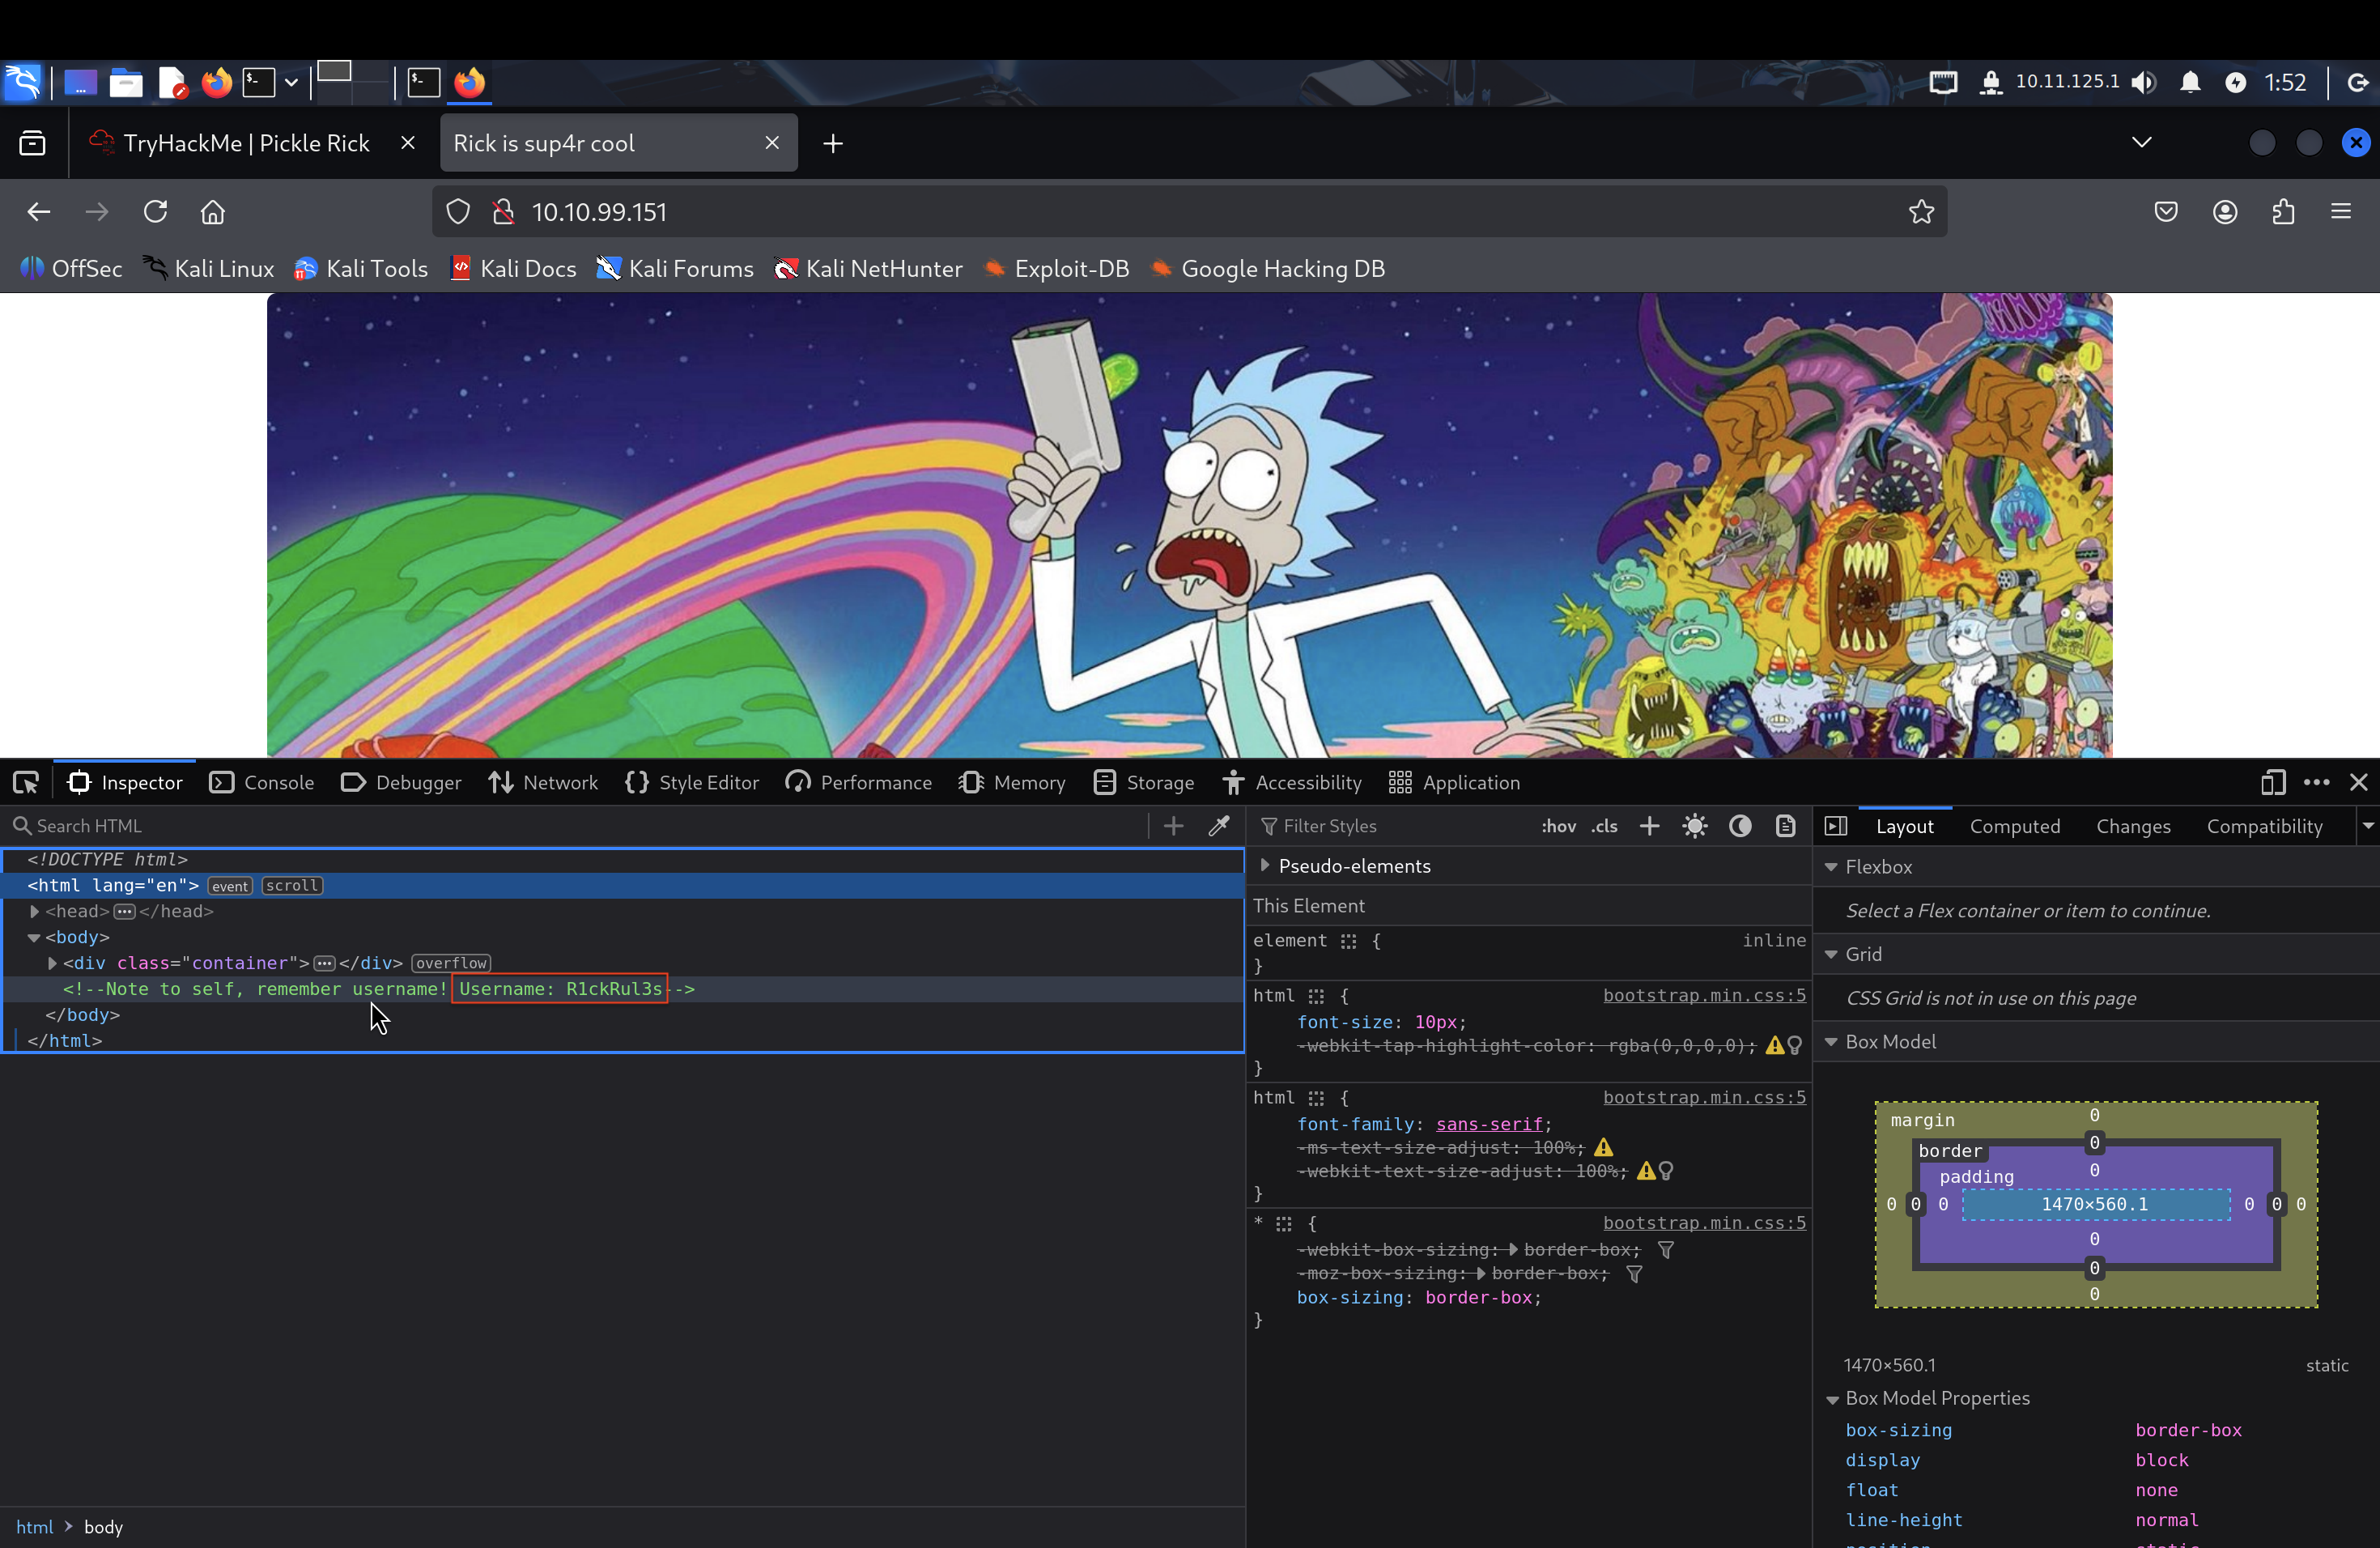This screenshot has height=1548, width=2380.
Task: Toggle light color scheme simulation
Action: click(1695, 826)
